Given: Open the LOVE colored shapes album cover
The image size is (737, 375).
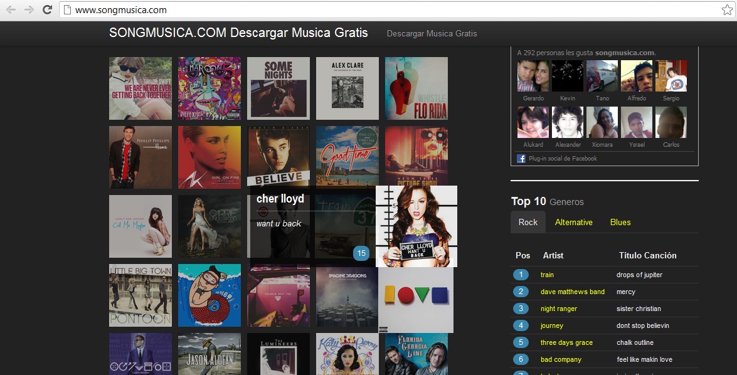Looking at the screenshot, I should tap(416, 300).
